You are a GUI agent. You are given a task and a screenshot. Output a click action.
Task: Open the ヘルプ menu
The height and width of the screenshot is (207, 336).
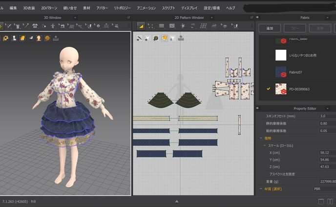[231, 8]
